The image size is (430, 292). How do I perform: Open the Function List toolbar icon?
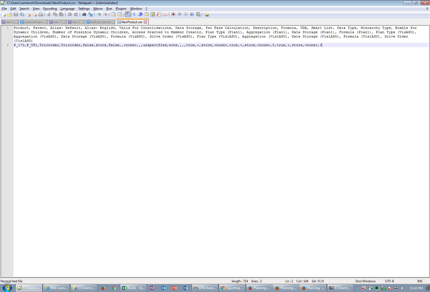pyautogui.click(x=159, y=14)
